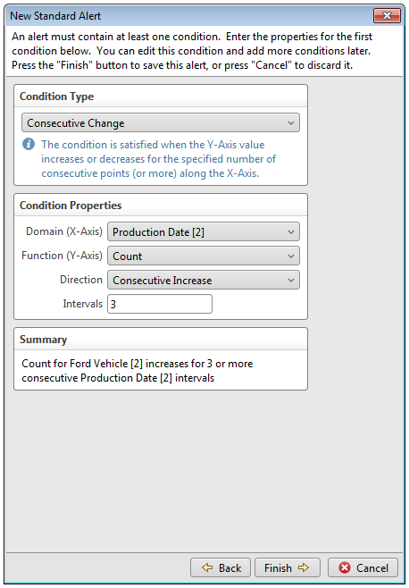Click the Condition Type section header

coord(56,97)
